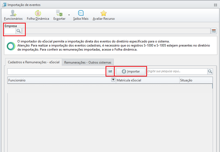Click the import directory path field

pyautogui.click(x=57, y=71)
